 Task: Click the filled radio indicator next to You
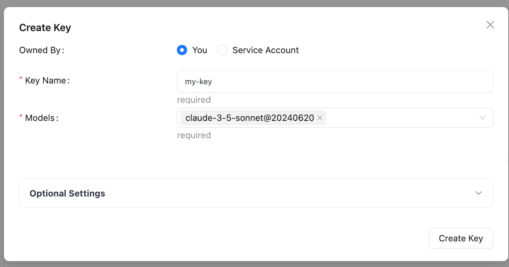[x=182, y=50]
